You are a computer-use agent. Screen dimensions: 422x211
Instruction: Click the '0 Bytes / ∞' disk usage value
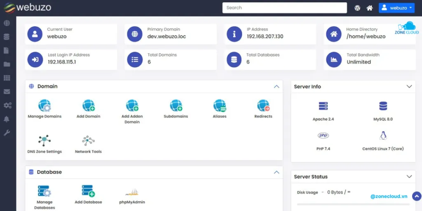pos(339,192)
